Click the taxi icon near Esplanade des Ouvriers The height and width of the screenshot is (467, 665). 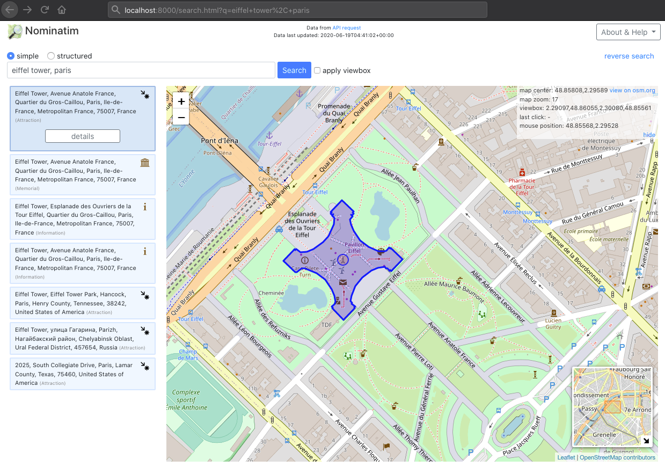[x=279, y=229]
